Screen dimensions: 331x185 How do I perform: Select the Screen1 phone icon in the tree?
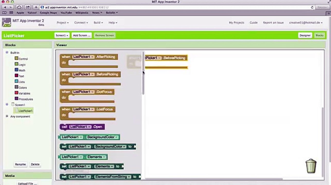13,104
